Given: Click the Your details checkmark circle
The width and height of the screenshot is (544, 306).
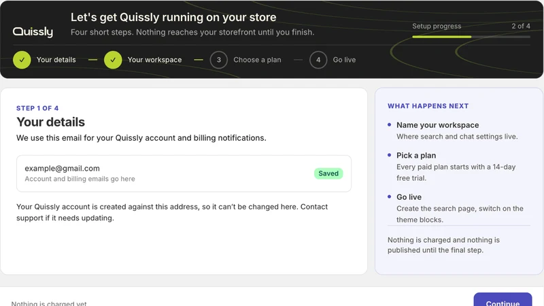Looking at the screenshot, I should [22, 60].
